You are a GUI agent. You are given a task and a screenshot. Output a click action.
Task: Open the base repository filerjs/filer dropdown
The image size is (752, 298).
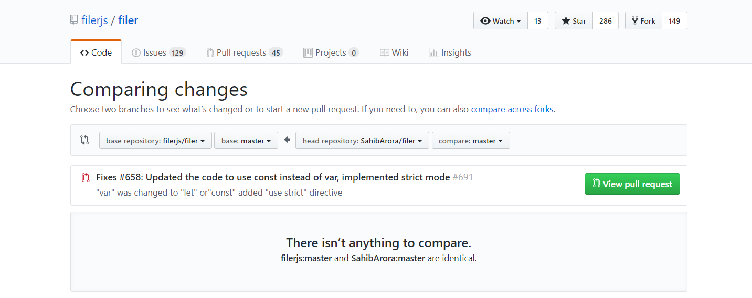tap(155, 141)
